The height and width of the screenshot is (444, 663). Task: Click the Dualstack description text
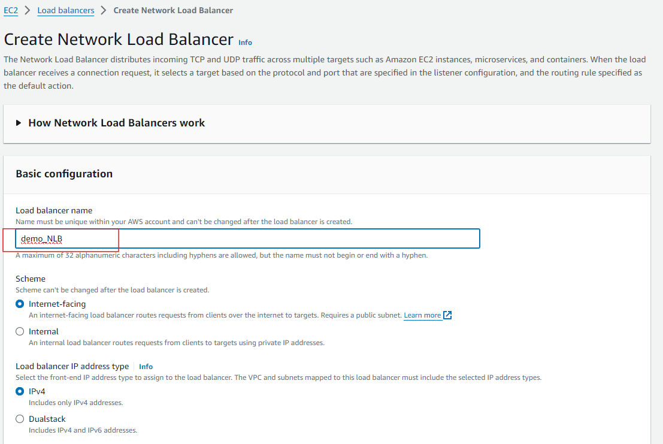[x=83, y=430]
